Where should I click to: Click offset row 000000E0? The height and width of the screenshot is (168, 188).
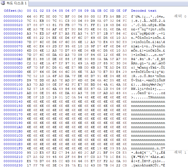(x=13, y=76)
